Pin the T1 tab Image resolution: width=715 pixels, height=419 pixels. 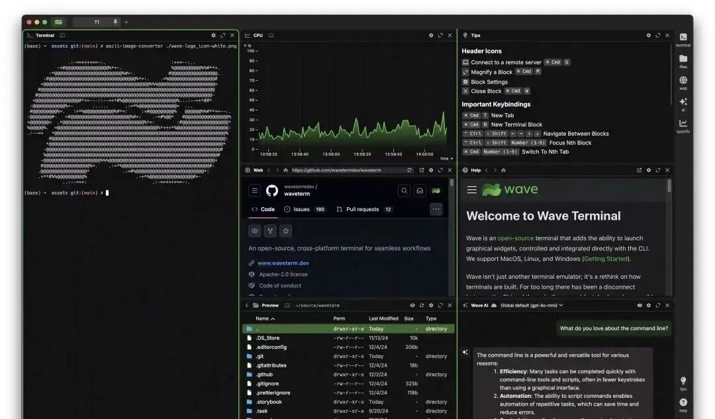115,22
